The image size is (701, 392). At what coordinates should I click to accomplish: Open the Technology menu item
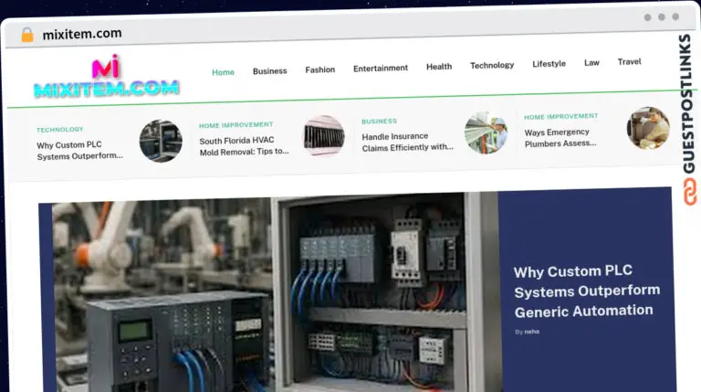tap(492, 66)
